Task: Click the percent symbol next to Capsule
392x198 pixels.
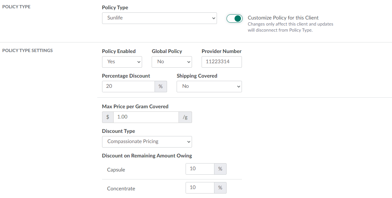Action: pos(220,169)
